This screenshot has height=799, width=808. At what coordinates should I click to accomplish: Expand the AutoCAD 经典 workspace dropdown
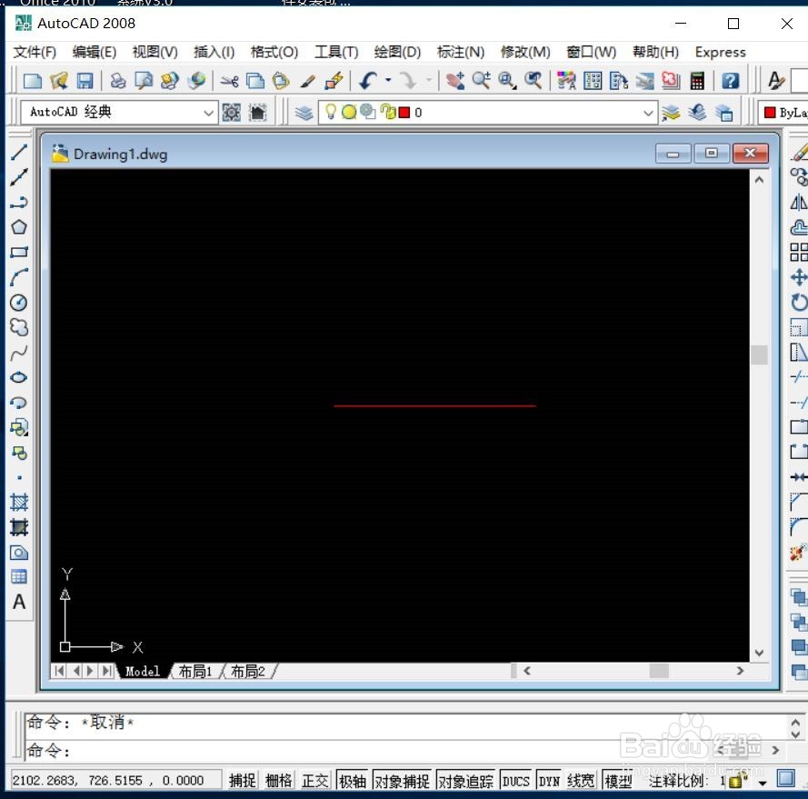(x=208, y=113)
